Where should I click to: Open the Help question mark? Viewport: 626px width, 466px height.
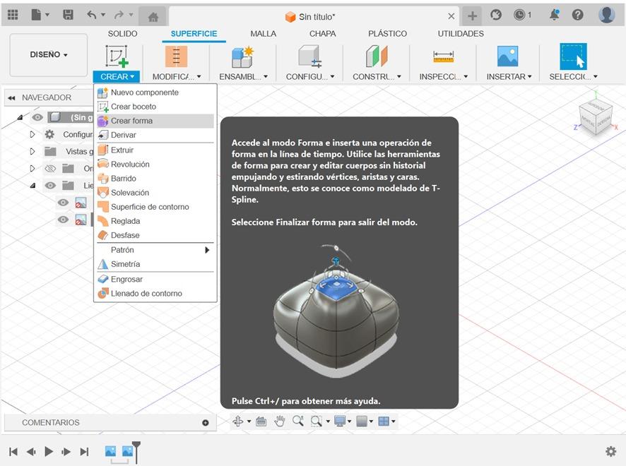[x=578, y=15]
